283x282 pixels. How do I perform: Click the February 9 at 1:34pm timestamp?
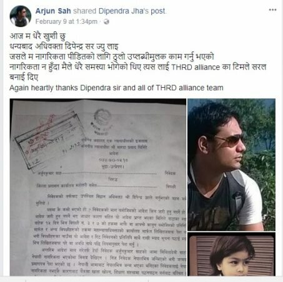66,21
